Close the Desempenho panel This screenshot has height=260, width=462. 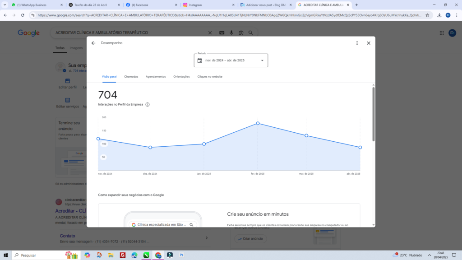(368, 43)
